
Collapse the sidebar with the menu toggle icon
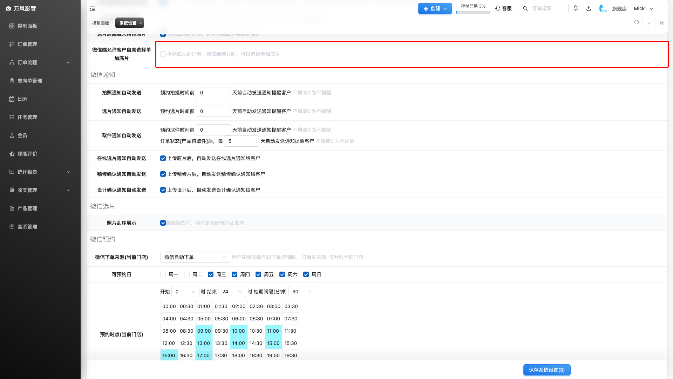[93, 9]
